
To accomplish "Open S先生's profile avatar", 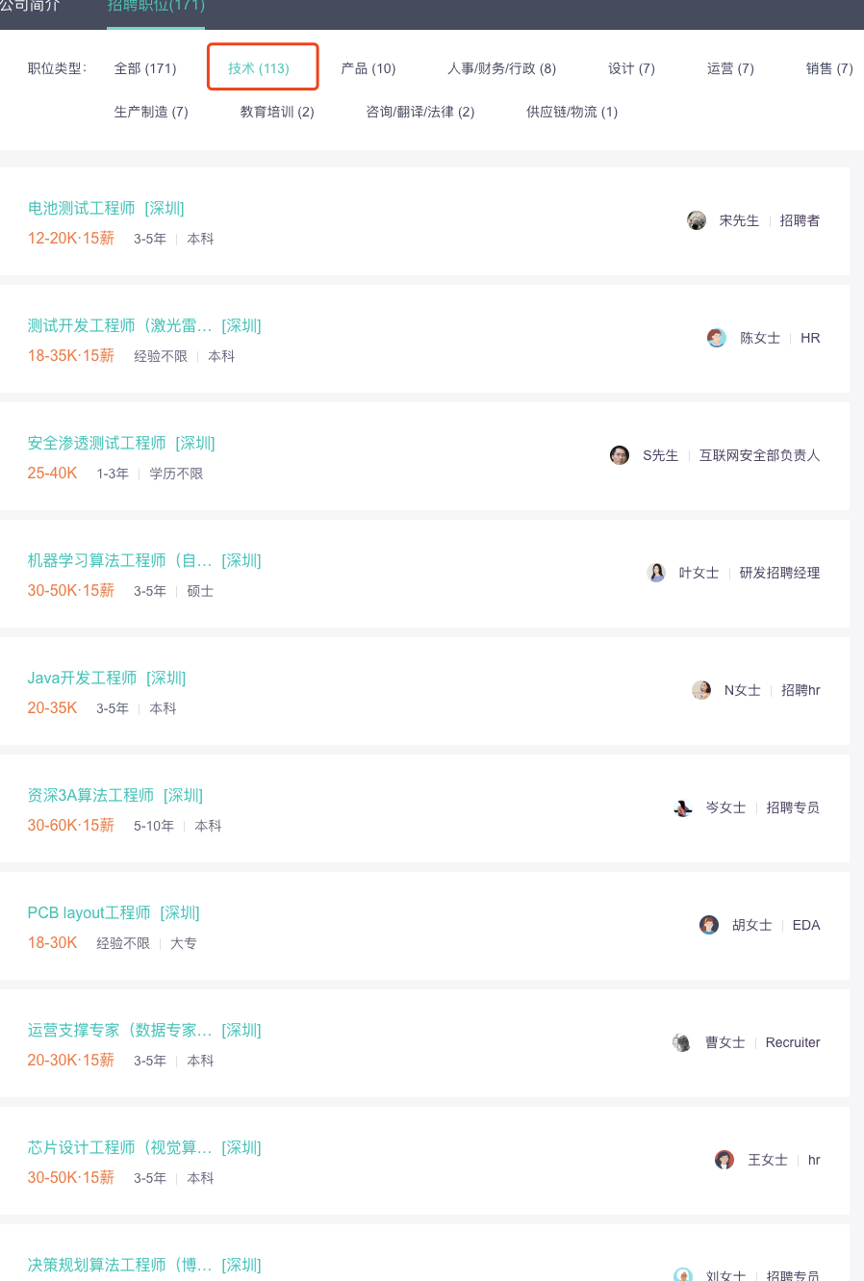I will point(620,455).
